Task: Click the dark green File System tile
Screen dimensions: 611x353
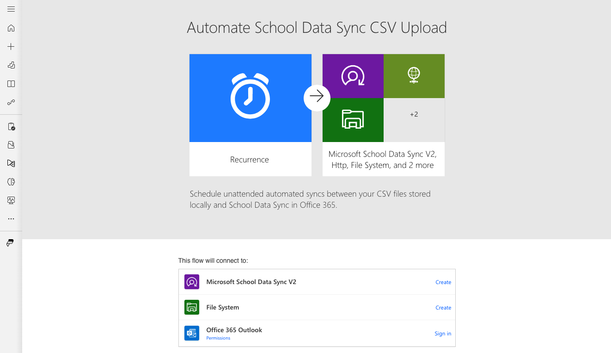Action: click(x=353, y=120)
